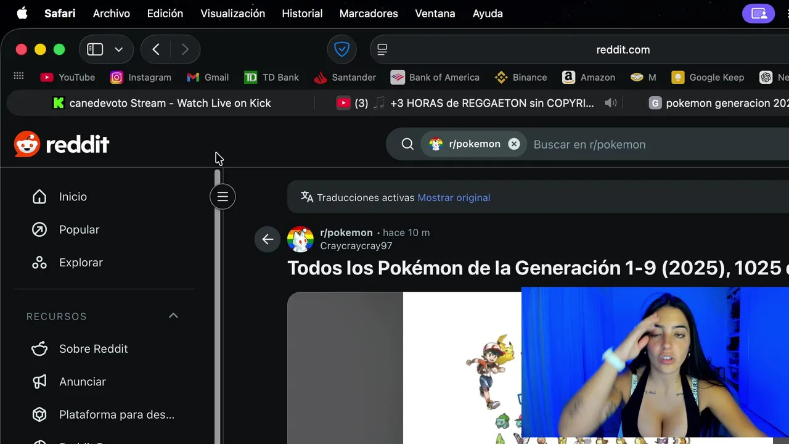789x444 pixels.
Task: Go forward with the Safari forward arrow
Action: click(x=185, y=49)
